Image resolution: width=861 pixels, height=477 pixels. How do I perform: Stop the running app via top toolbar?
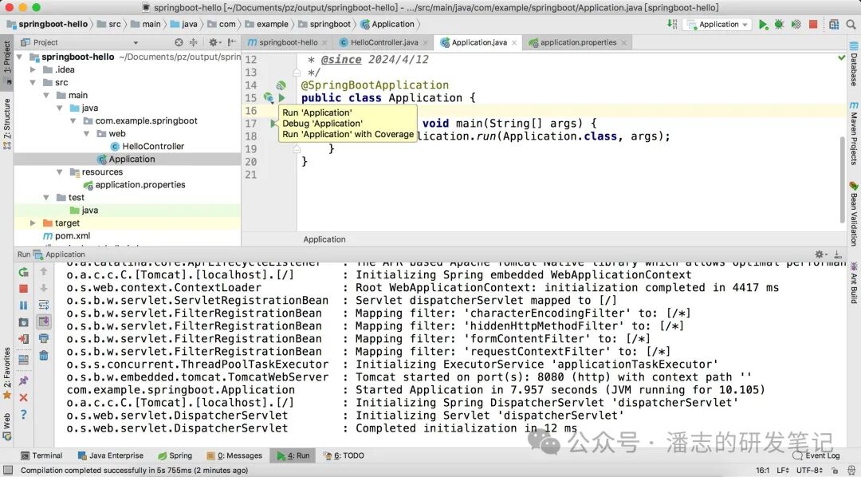point(813,24)
